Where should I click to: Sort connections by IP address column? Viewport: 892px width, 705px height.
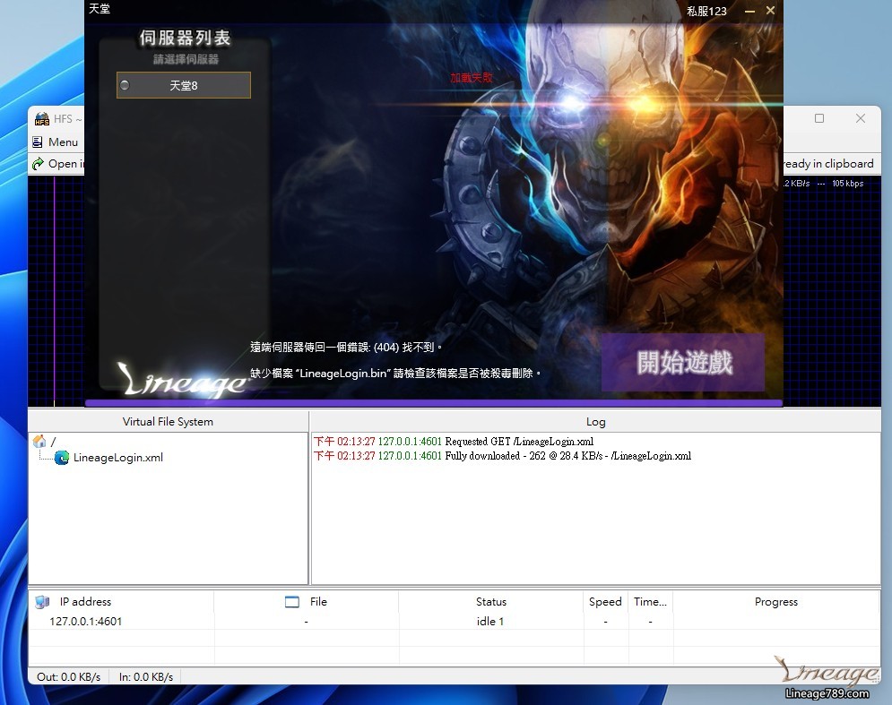85,601
